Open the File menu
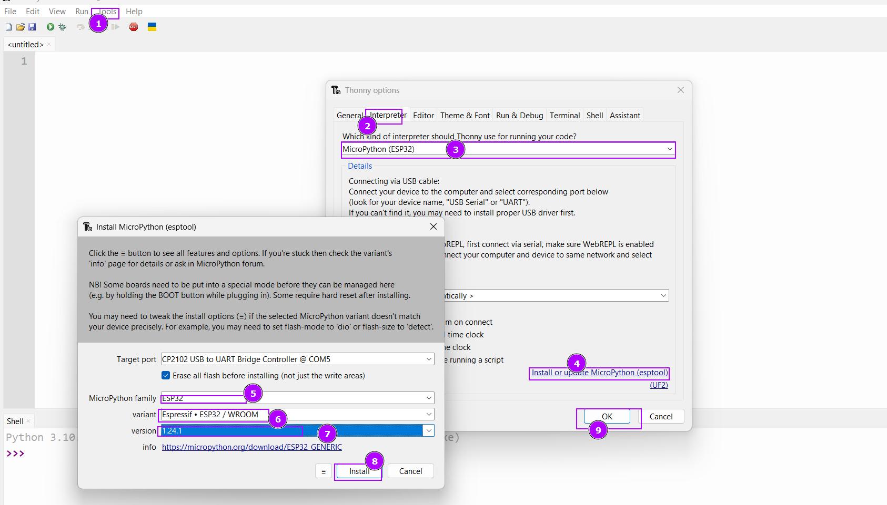This screenshot has height=505, width=887. 10,11
